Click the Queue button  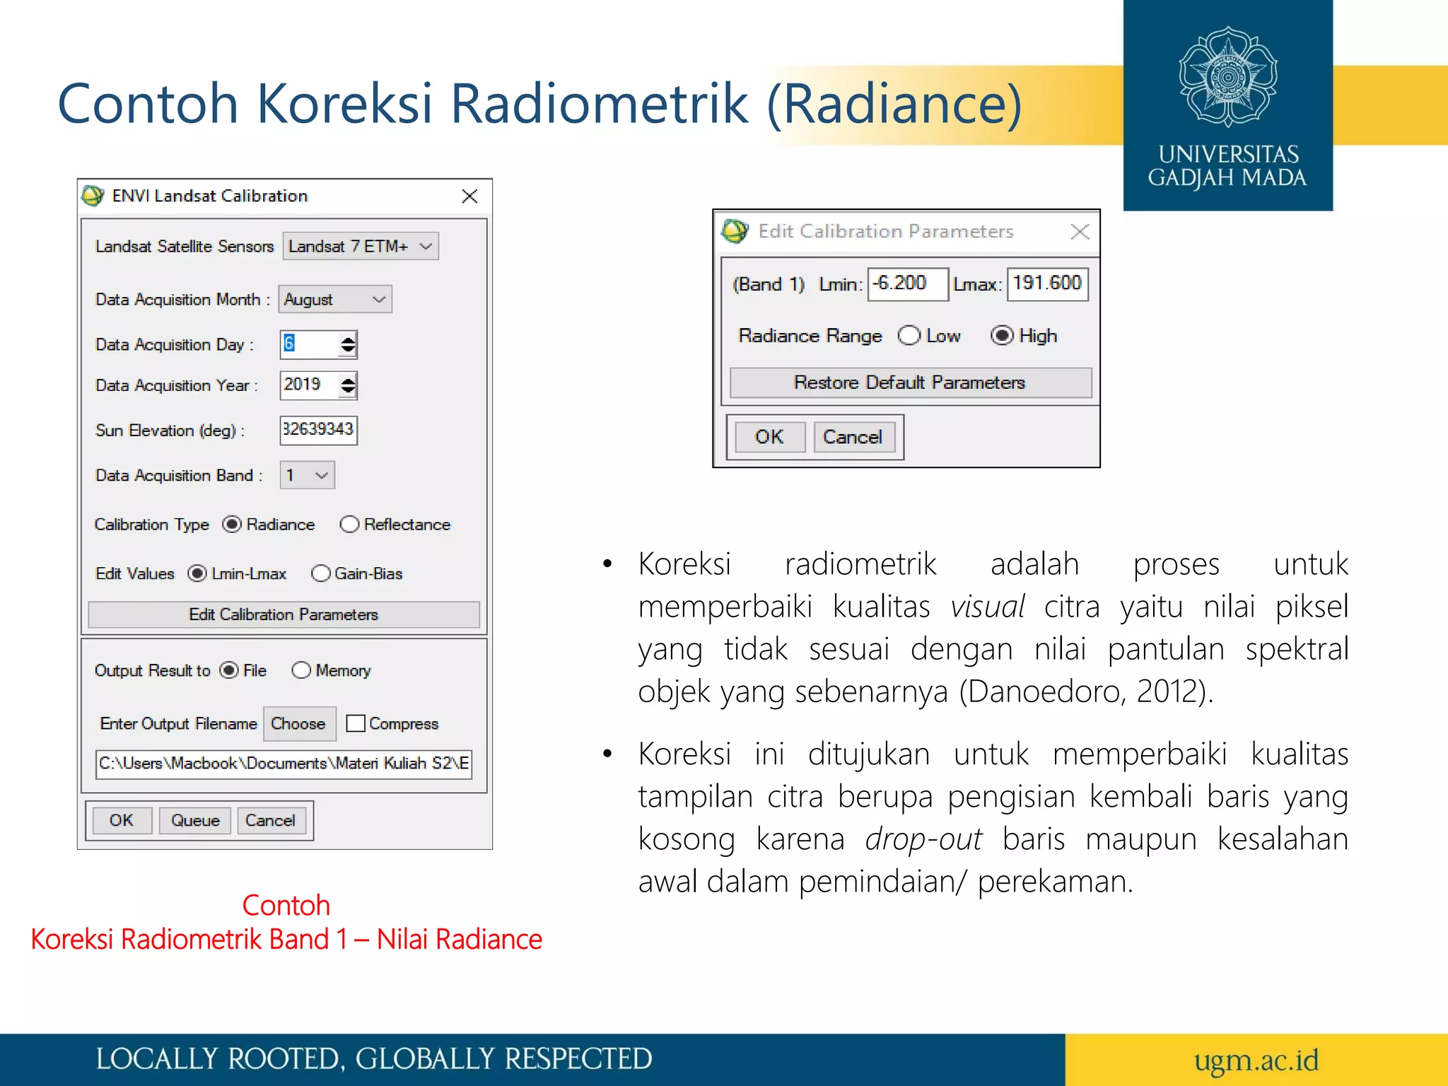[x=195, y=820]
